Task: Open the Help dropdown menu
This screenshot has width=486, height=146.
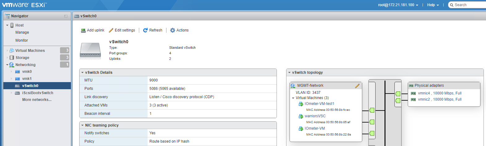Action: coord(433,5)
